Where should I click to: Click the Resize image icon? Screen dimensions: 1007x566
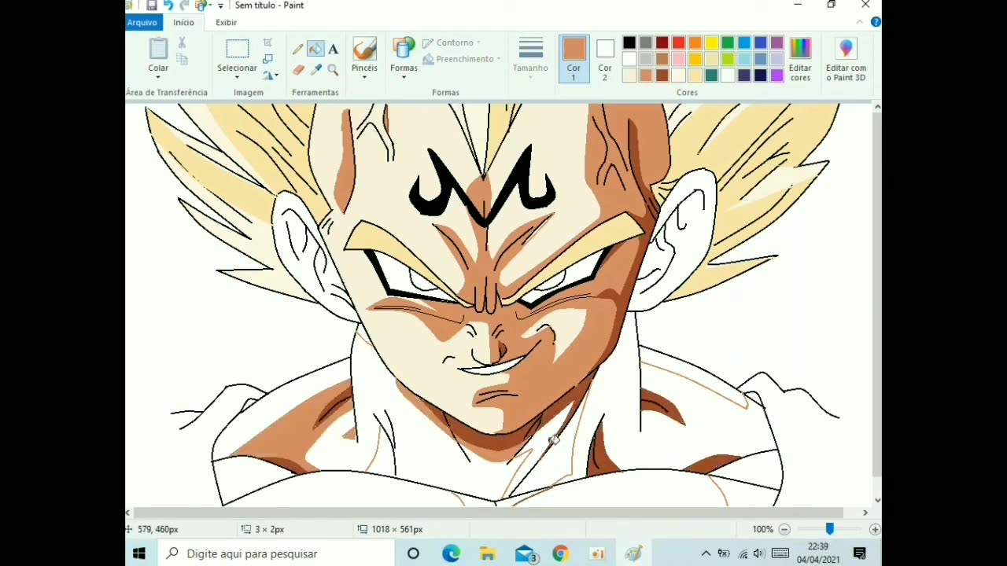268,59
